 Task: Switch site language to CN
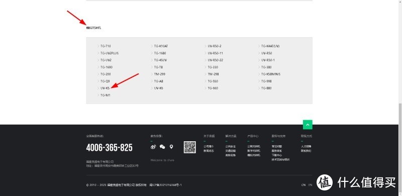pyautogui.click(x=304, y=185)
